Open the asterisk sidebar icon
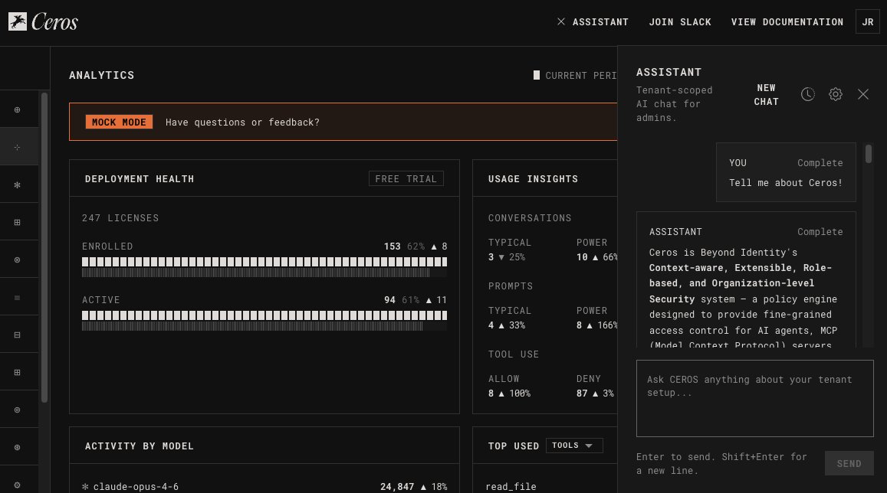The image size is (887, 493). (17, 184)
